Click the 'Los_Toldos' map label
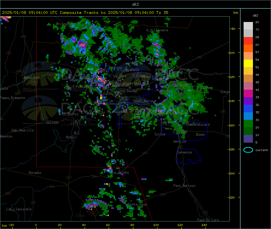271x229 pixels. pos(120,172)
